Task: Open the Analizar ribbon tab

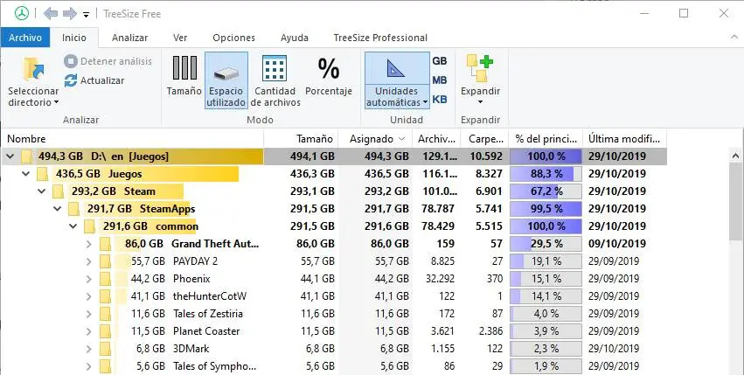Action: [129, 38]
